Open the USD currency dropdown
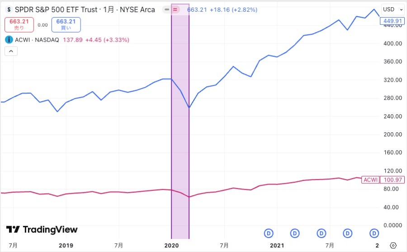Viewport: 407px width, 252px height. [393, 9]
